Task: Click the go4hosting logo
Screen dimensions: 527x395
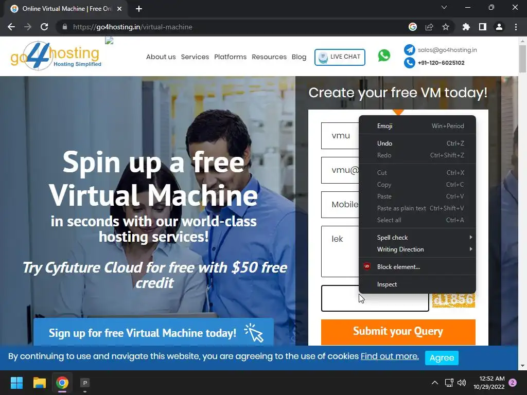Action: click(56, 56)
